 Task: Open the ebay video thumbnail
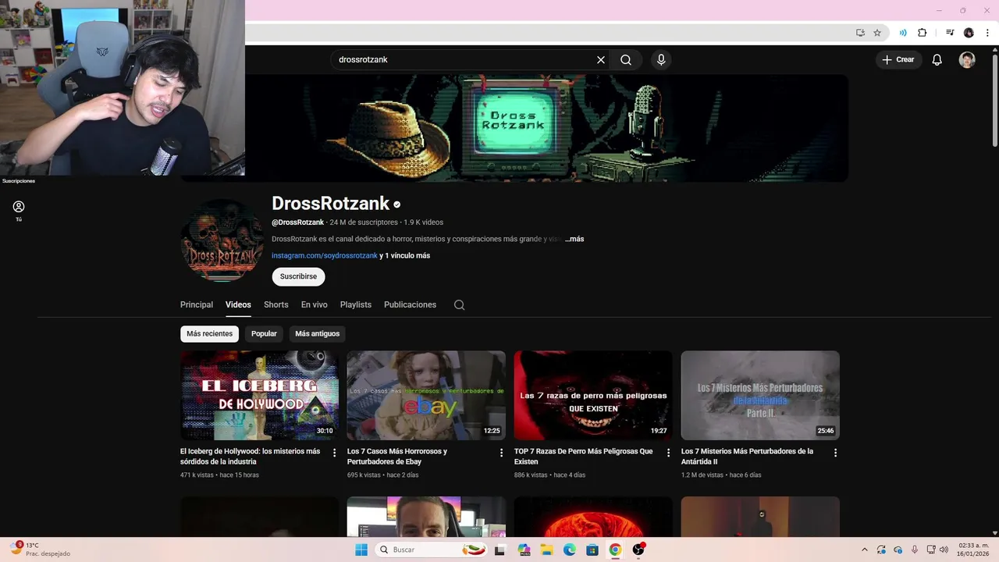coord(426,395)
